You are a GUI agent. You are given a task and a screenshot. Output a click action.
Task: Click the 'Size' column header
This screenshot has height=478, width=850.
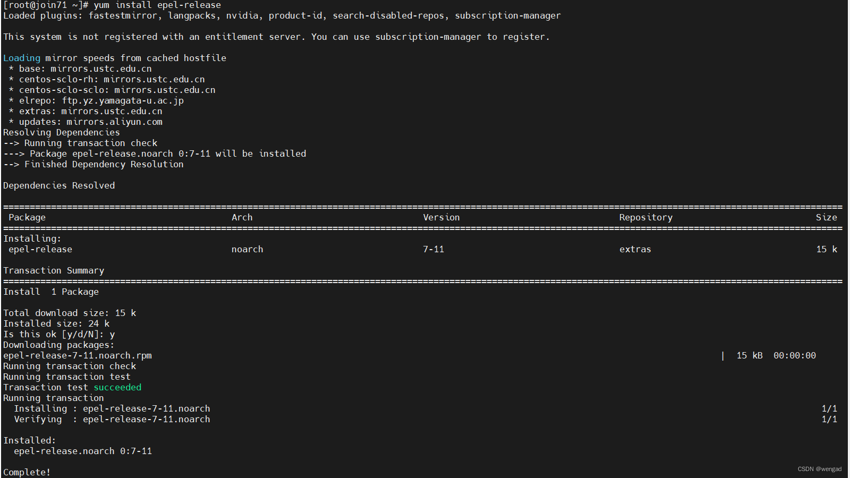tap(827, 218)
